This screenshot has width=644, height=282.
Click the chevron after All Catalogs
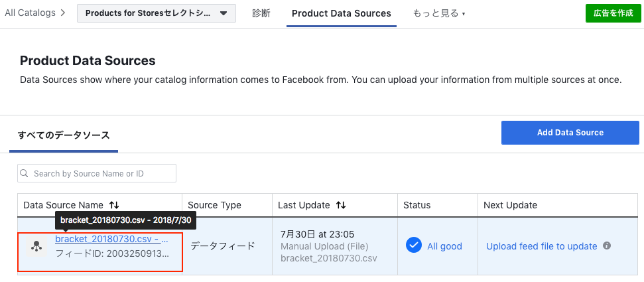coord(63,13)
